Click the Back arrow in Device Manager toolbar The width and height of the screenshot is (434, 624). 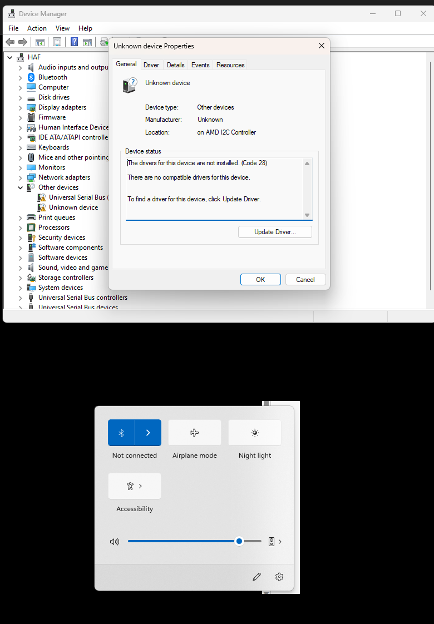pos(10,42)
